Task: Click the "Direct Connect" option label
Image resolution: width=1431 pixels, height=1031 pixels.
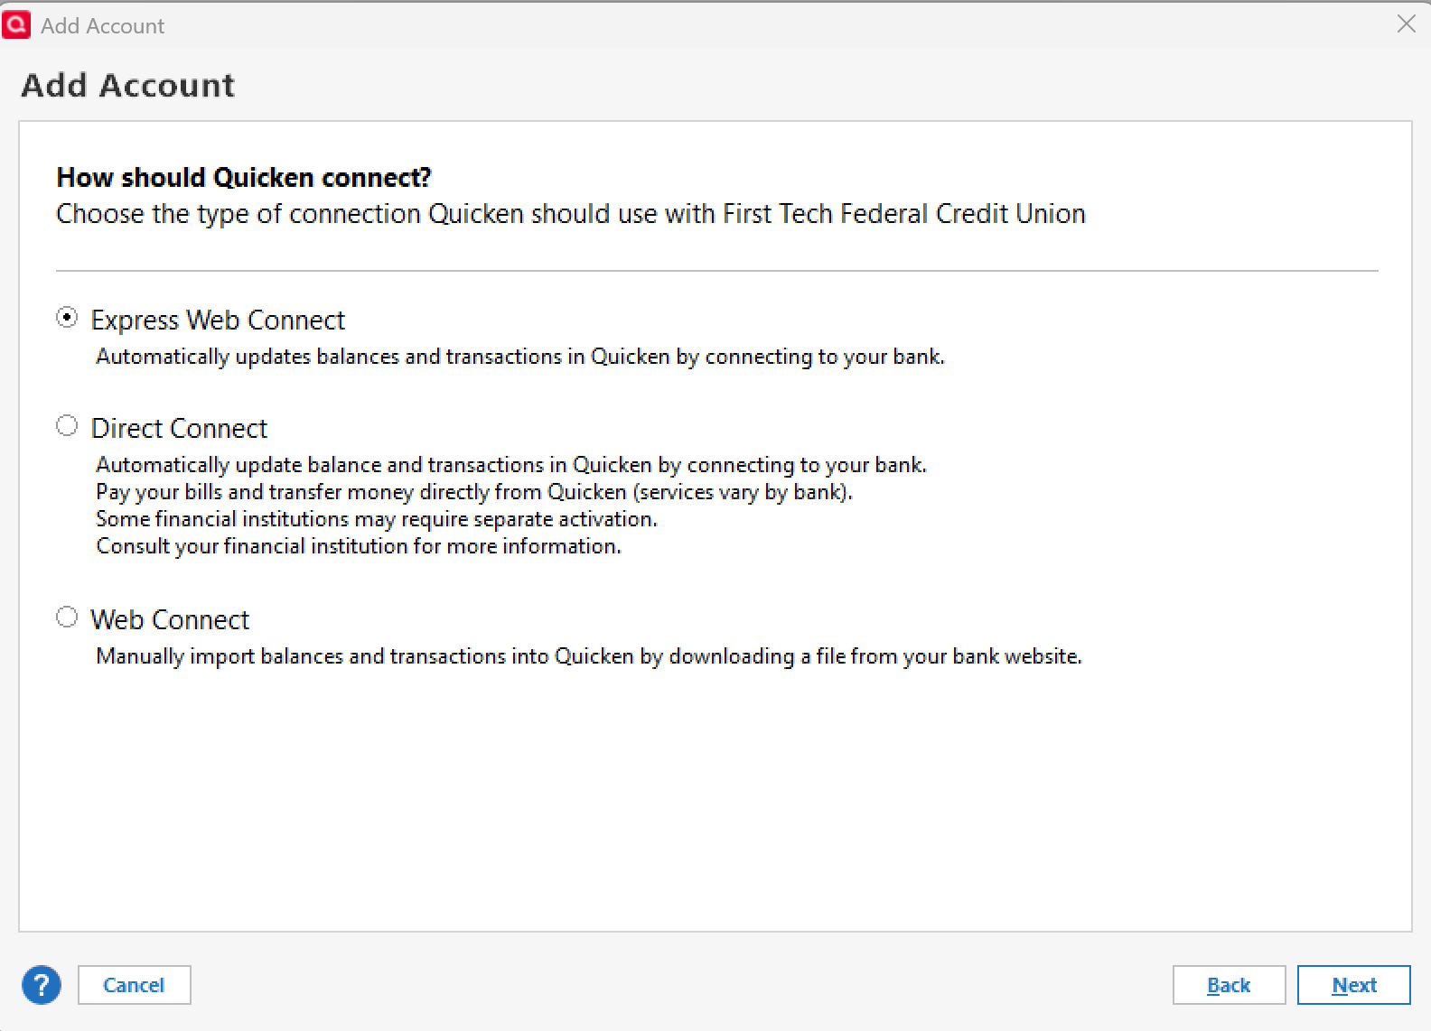Action: tap(179, 429)
